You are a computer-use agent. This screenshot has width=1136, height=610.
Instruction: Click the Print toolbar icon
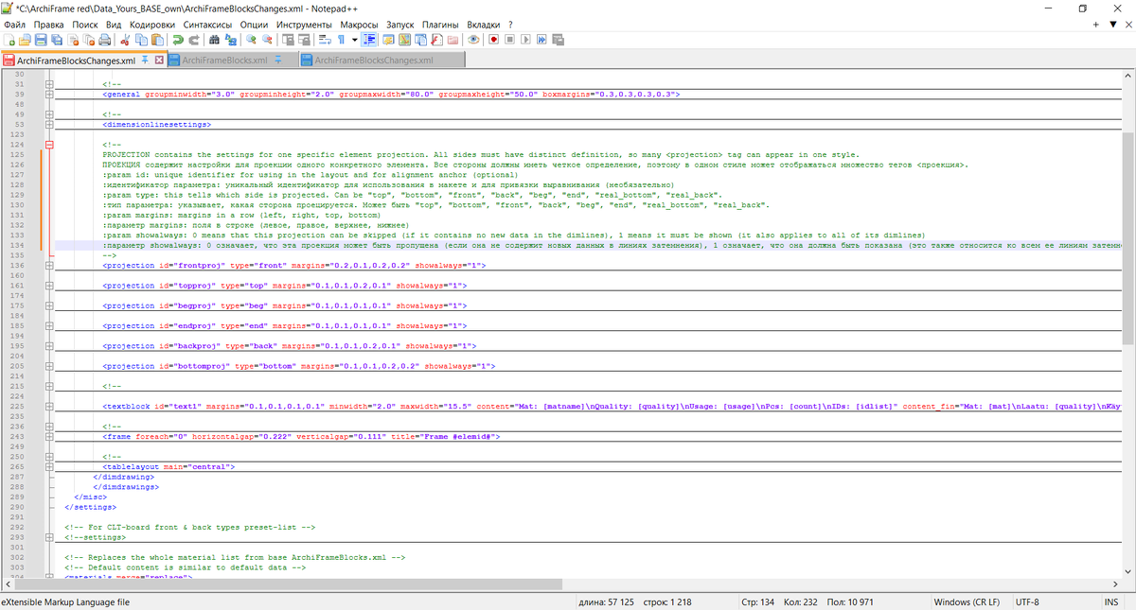(x=104, y=40)
